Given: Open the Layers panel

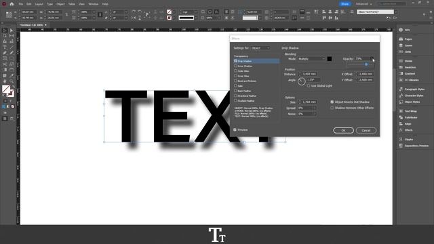Looking at the screenshot, I should click(x=406, y=45).
